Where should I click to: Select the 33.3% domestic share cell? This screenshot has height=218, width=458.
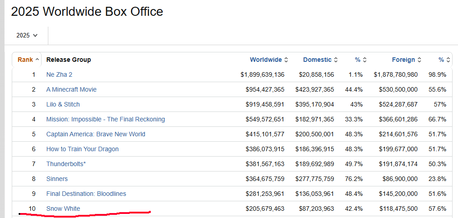point(354,119)
